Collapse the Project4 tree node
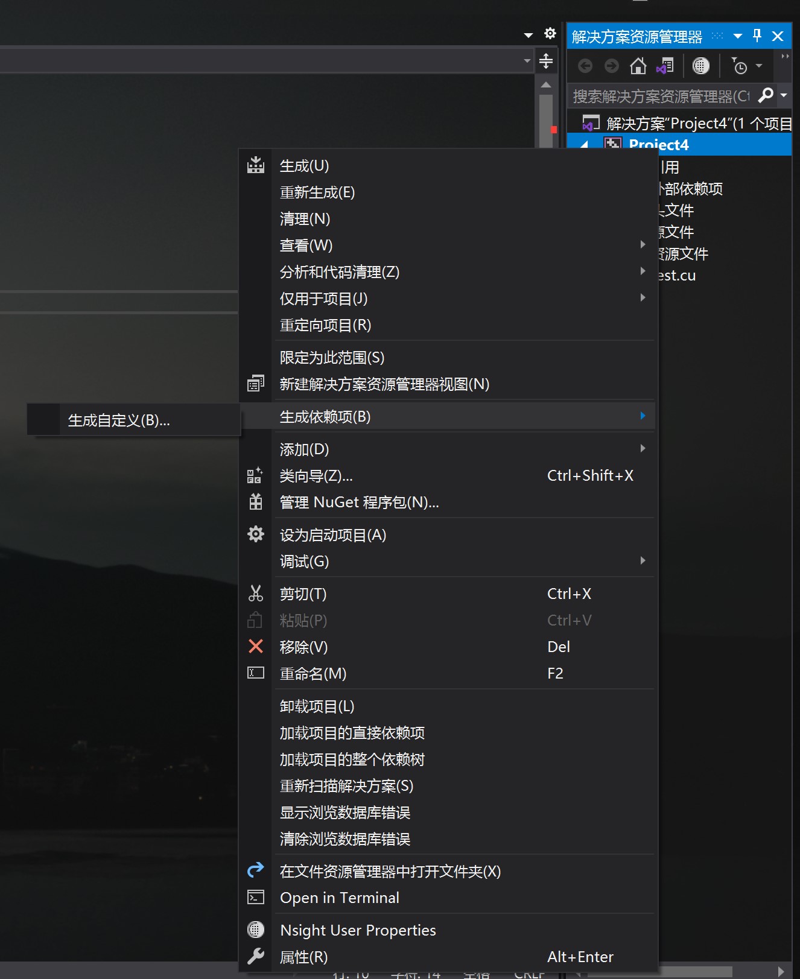 (x=584, y=145)
